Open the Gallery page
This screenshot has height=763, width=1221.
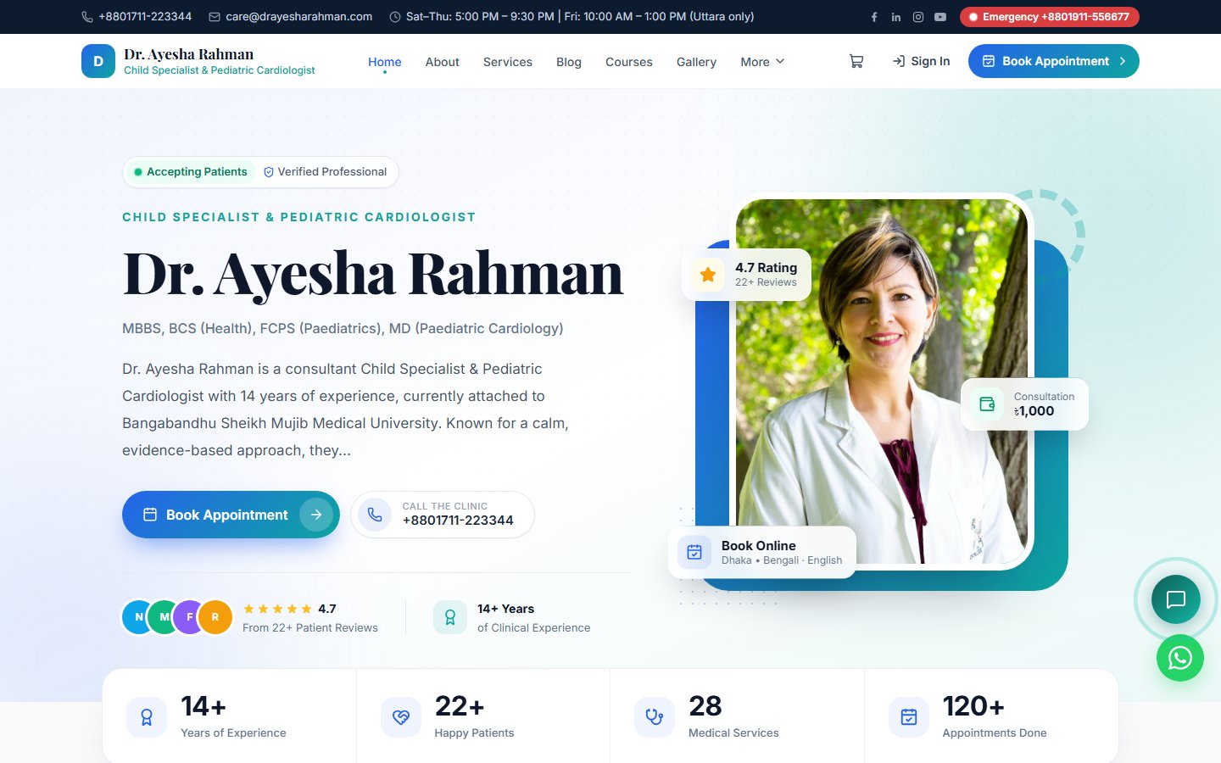pos(696,62)
